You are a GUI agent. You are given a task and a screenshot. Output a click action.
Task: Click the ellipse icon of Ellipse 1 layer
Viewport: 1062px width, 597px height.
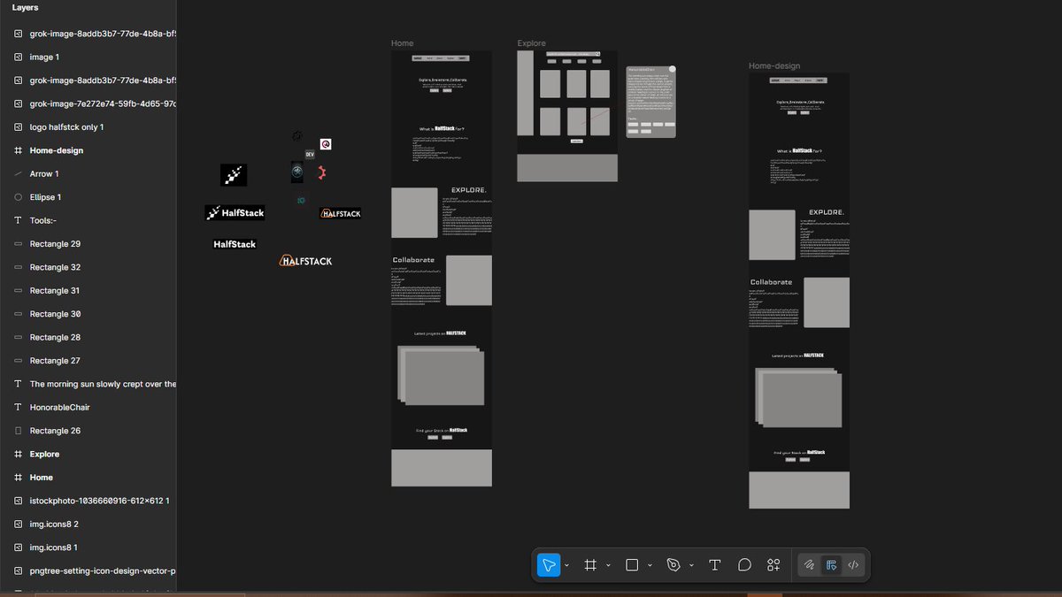click(18, 197)
